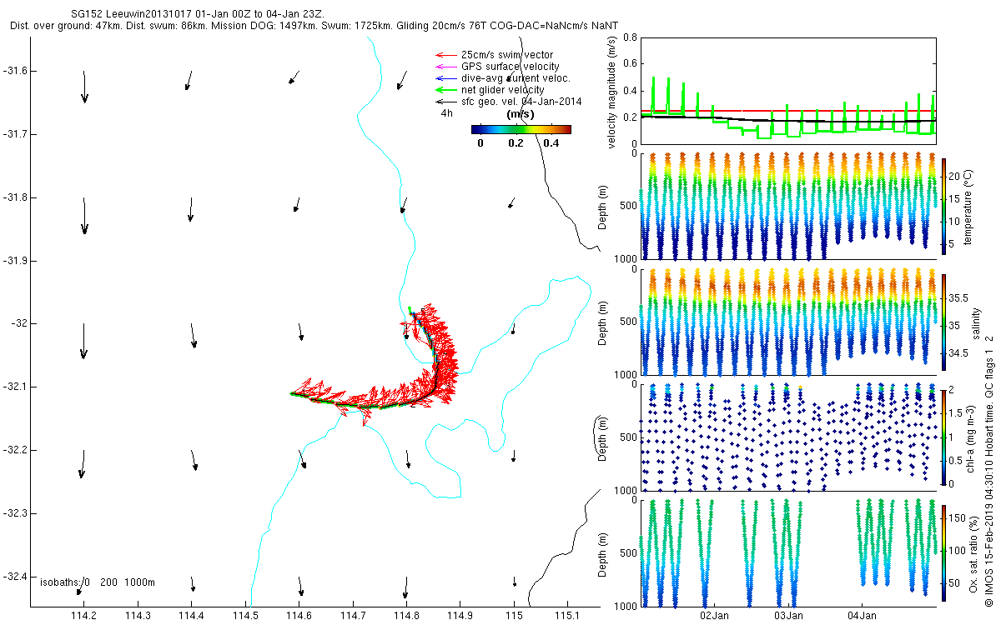Click latitude tick '-32.1' on the map axis
Image resolution: width=1001 pixels, height=625 pixels.
(x=14, y=387)
